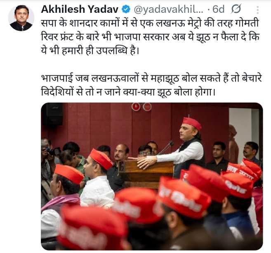Open the three-dot more options menu
This screenshot has width=271, height=253.
(x=257, y=10)
